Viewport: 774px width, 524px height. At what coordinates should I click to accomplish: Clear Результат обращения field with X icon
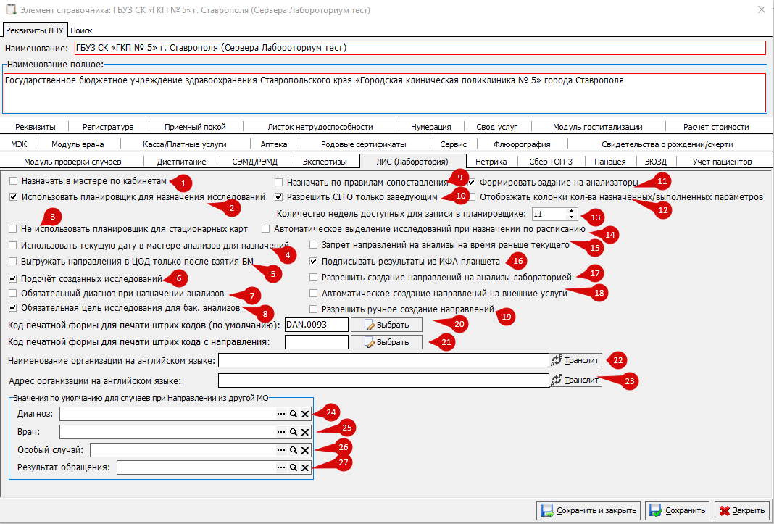point(305,467)
